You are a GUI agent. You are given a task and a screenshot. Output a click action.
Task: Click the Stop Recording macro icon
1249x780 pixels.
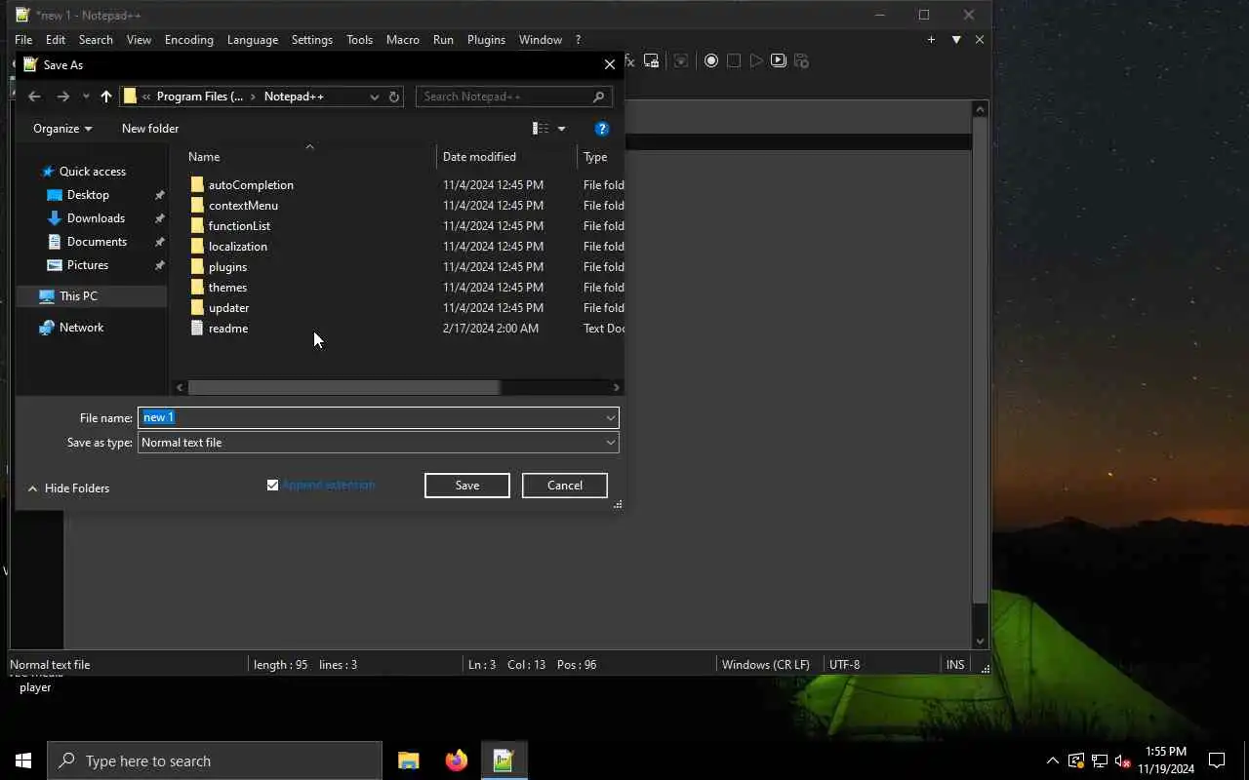click(734, 60)
